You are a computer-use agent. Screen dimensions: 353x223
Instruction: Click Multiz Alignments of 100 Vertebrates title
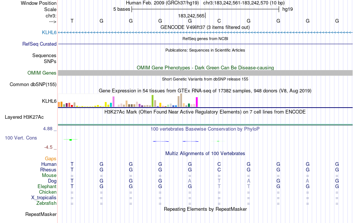tap(205, 154)
